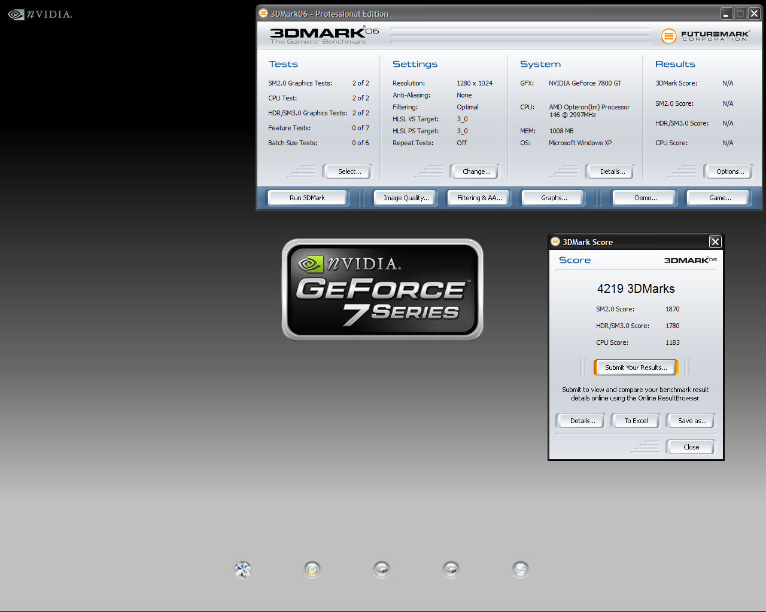This screenshot has height=612, width=766.
Task: Click the Tests section heading
Action: [x=283, y=64]
